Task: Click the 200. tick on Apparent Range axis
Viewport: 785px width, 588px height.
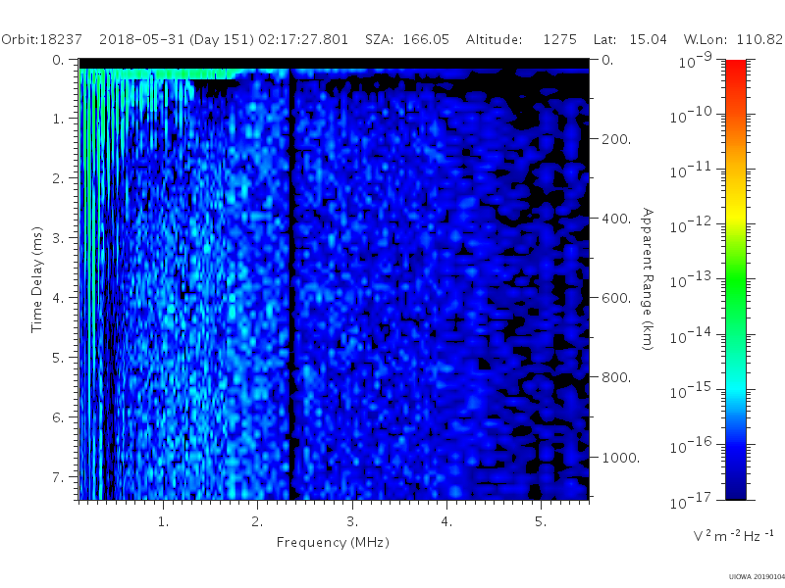Action: 616,139
